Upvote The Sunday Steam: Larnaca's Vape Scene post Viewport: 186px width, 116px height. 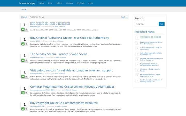point(23,60)
